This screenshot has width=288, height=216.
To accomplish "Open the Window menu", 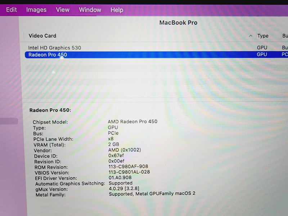I will [90, 10].
